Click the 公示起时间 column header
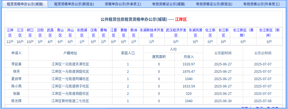Screen dimensions: 288x109 223,53
